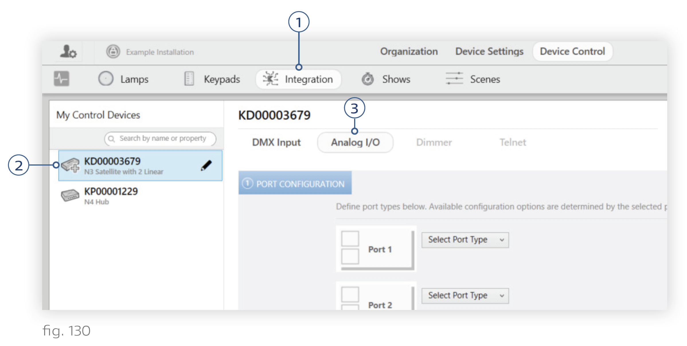Image resolution: width=687 pixels, height=346 pixels.
Task: Open the Device Settings tab
Action: 489,51
